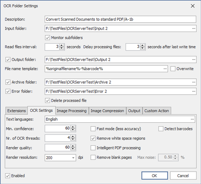Image resolution: width=201 pixels, height=184 pixels.
Task: Click ellipsis next to File name template
Action: click(165, 69)
